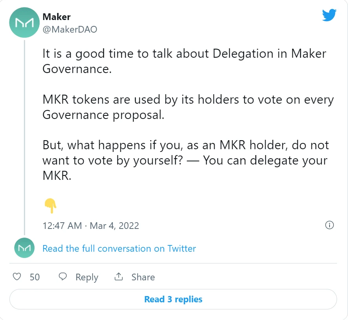Image resolution: width=348 pixels, height=320 pixels.
Task: Open the @MakerDAO handle
Action: pyautogui.click(x=70, y=29)
